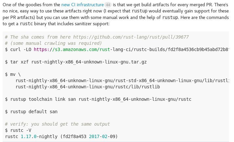Click the s3.amazonaws.com URL in curl command
The image size is (234, 142).
131,49
